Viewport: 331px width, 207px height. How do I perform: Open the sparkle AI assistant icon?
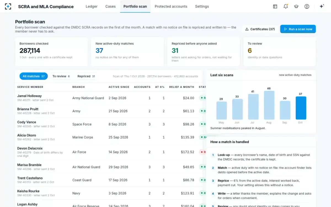pos(322,6)
